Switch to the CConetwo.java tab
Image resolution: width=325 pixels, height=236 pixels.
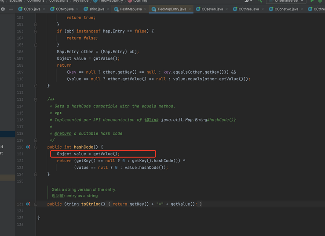pos(286,9)
